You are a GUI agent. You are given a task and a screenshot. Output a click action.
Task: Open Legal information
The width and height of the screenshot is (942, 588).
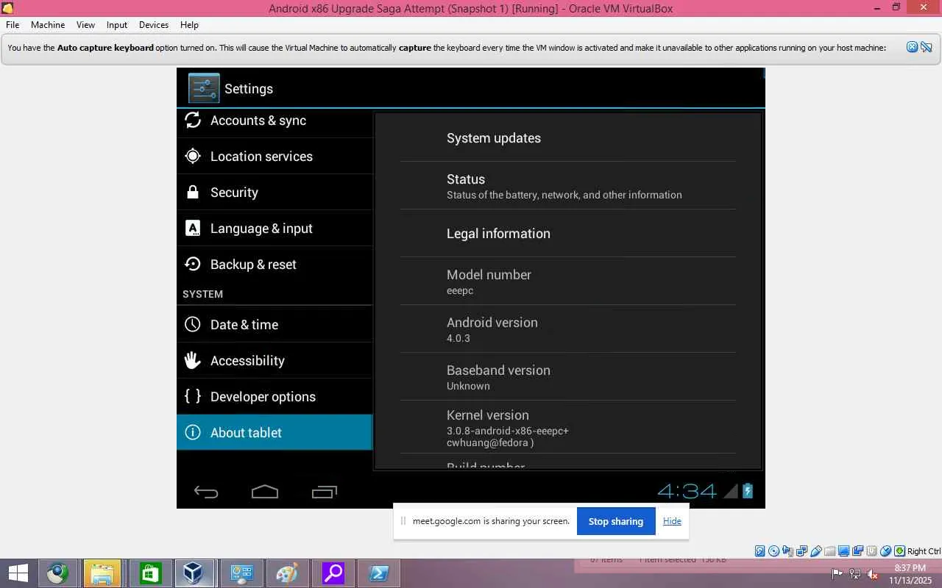coord(568,234)
